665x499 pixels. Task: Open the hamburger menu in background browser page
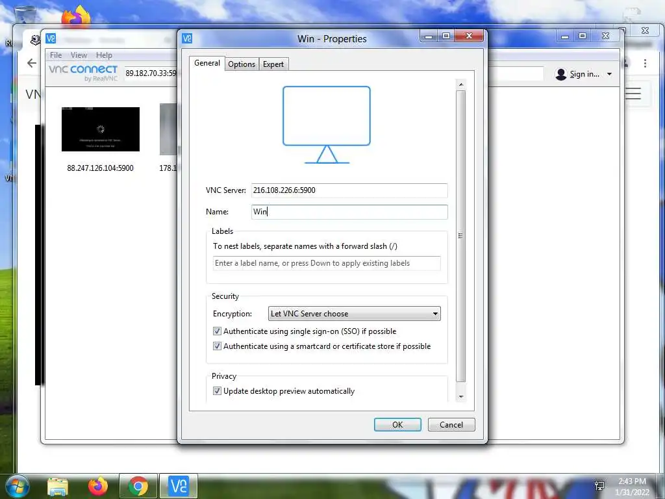coord(633,94)
